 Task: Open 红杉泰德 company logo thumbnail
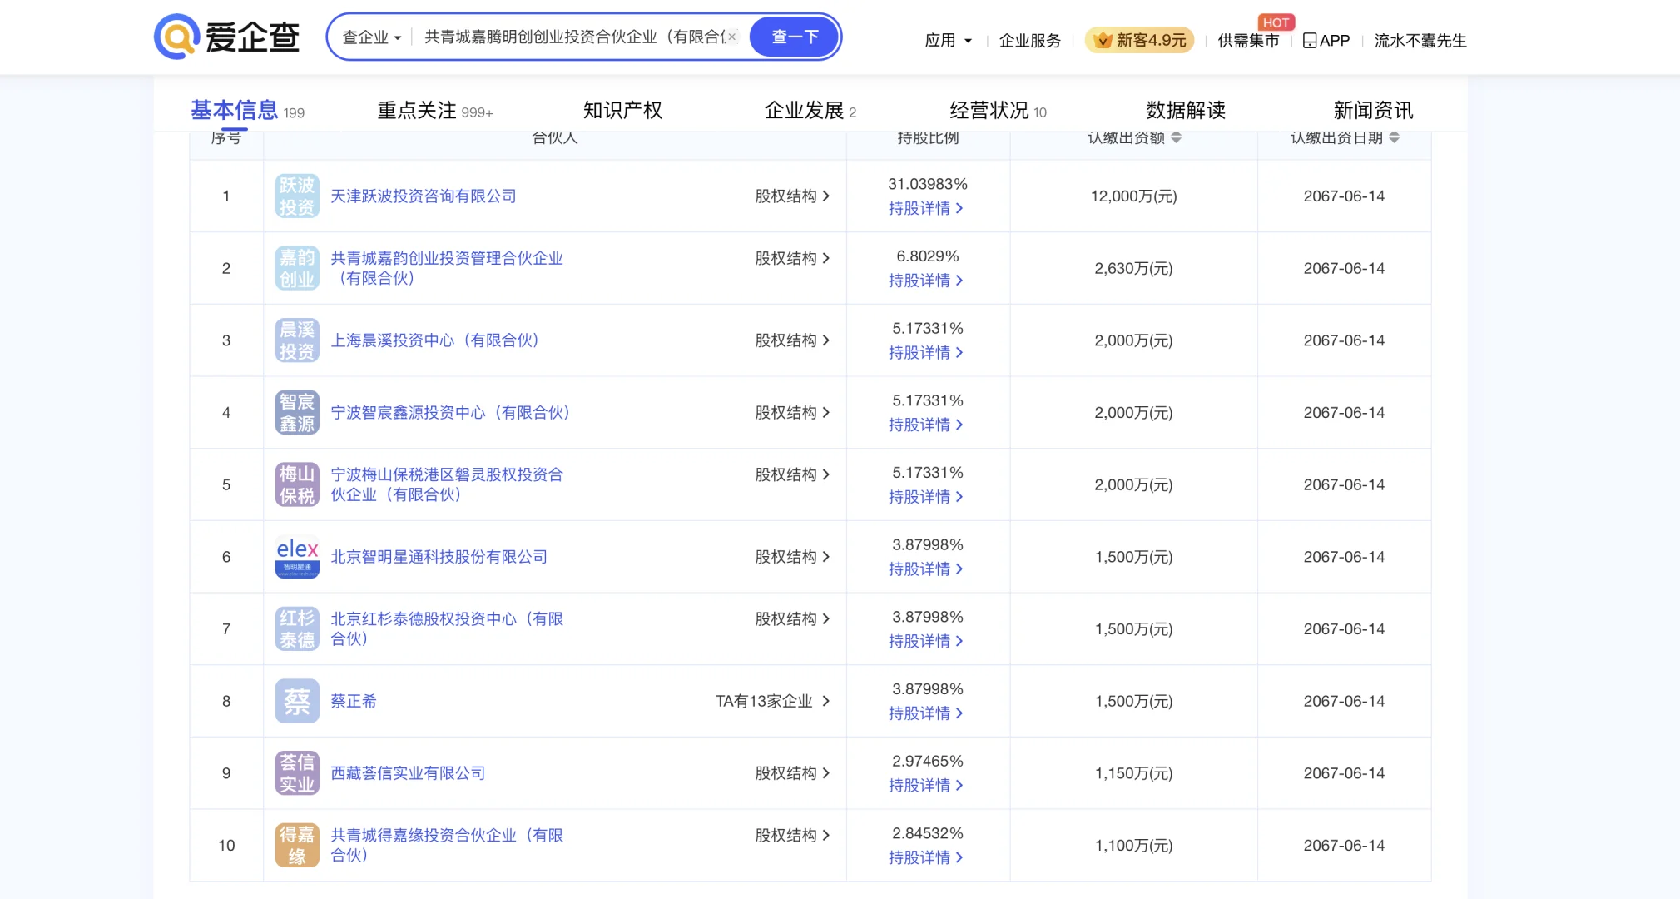coord(297,629)
